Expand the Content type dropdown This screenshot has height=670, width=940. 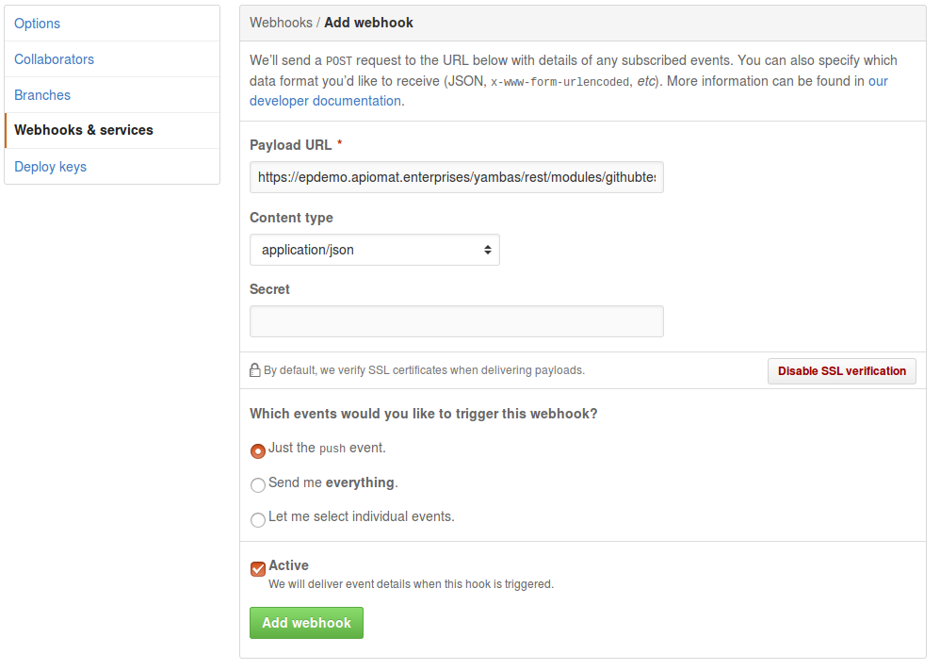coord(374,250)
